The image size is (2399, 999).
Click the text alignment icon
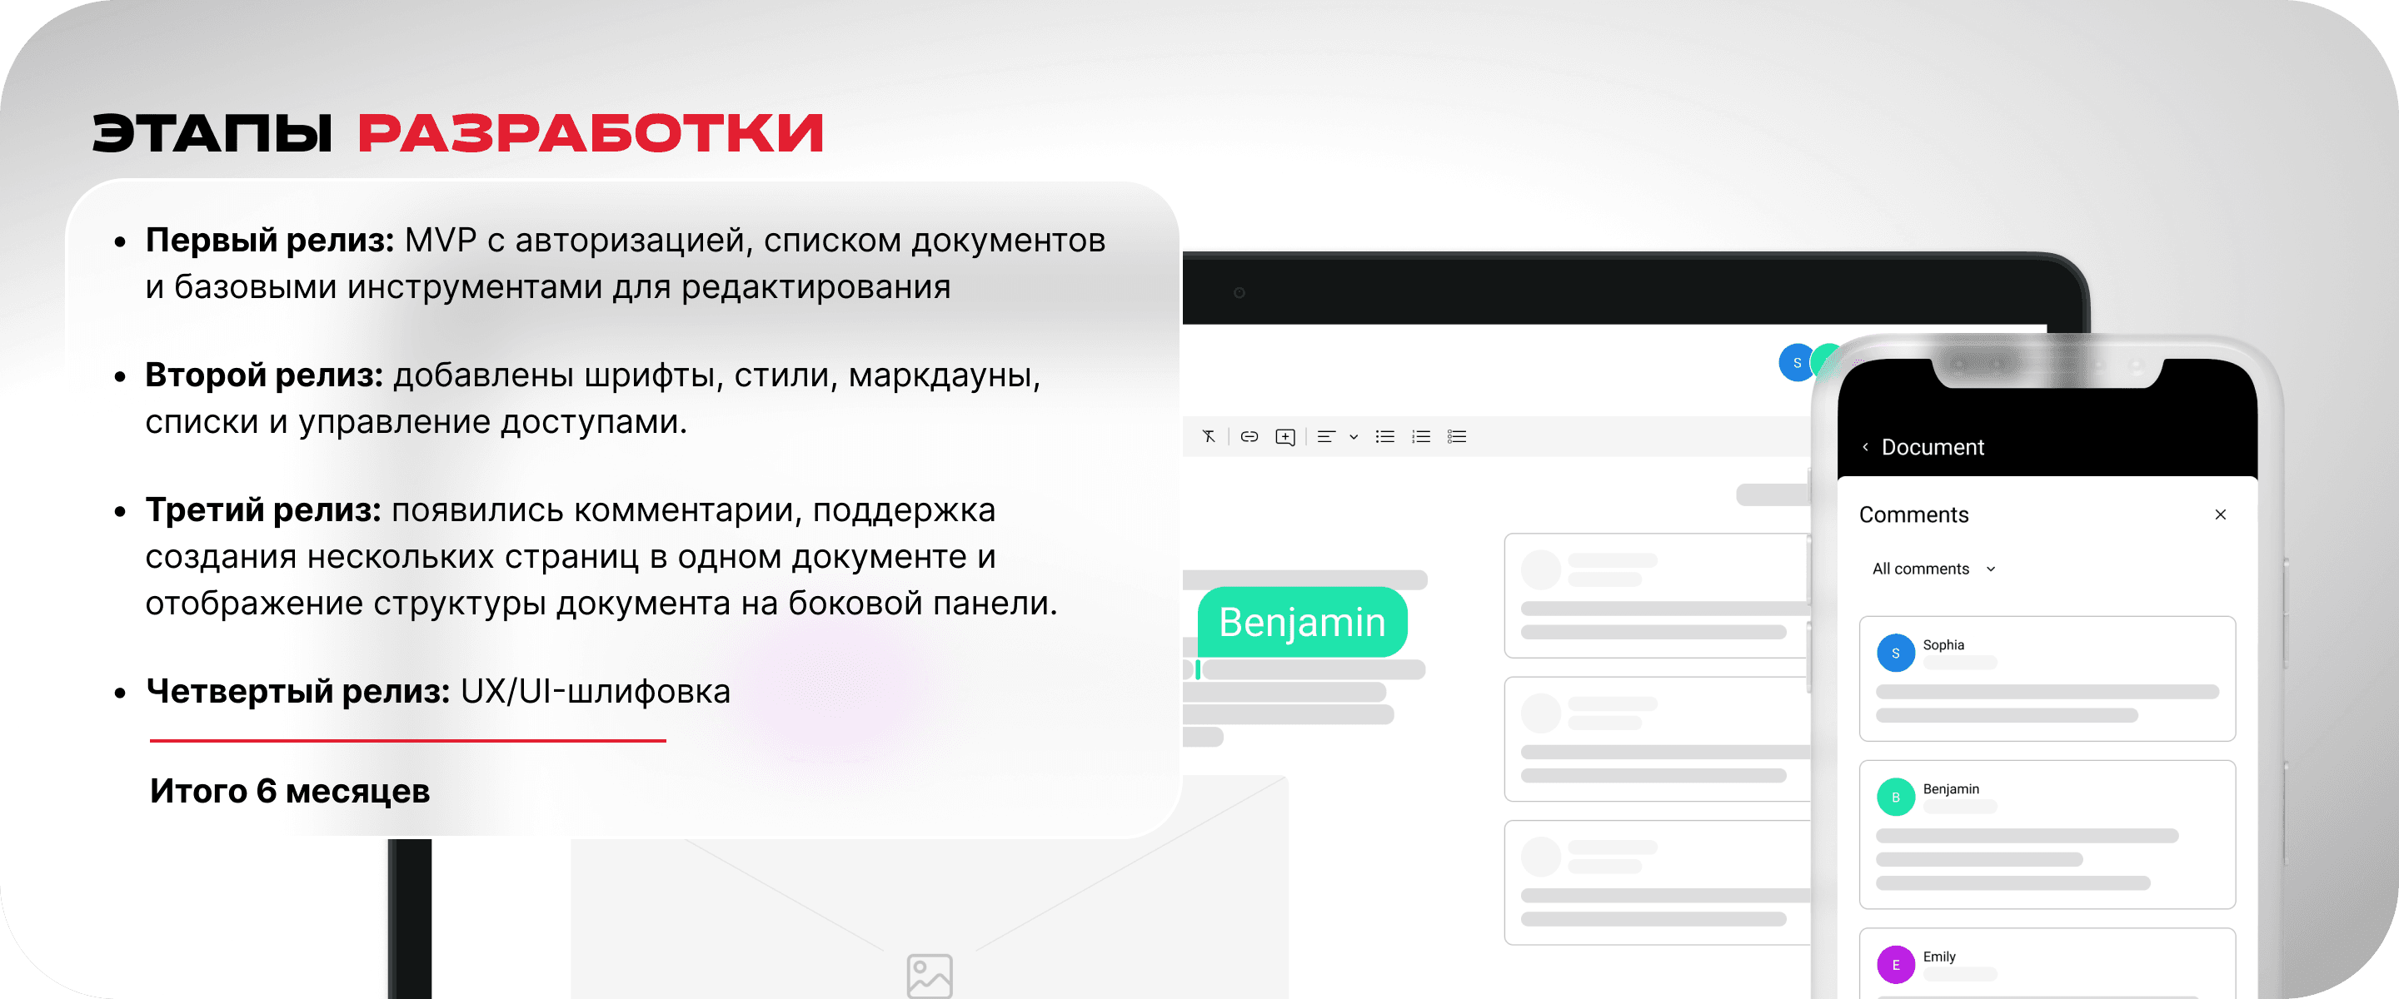(1326, 437)
